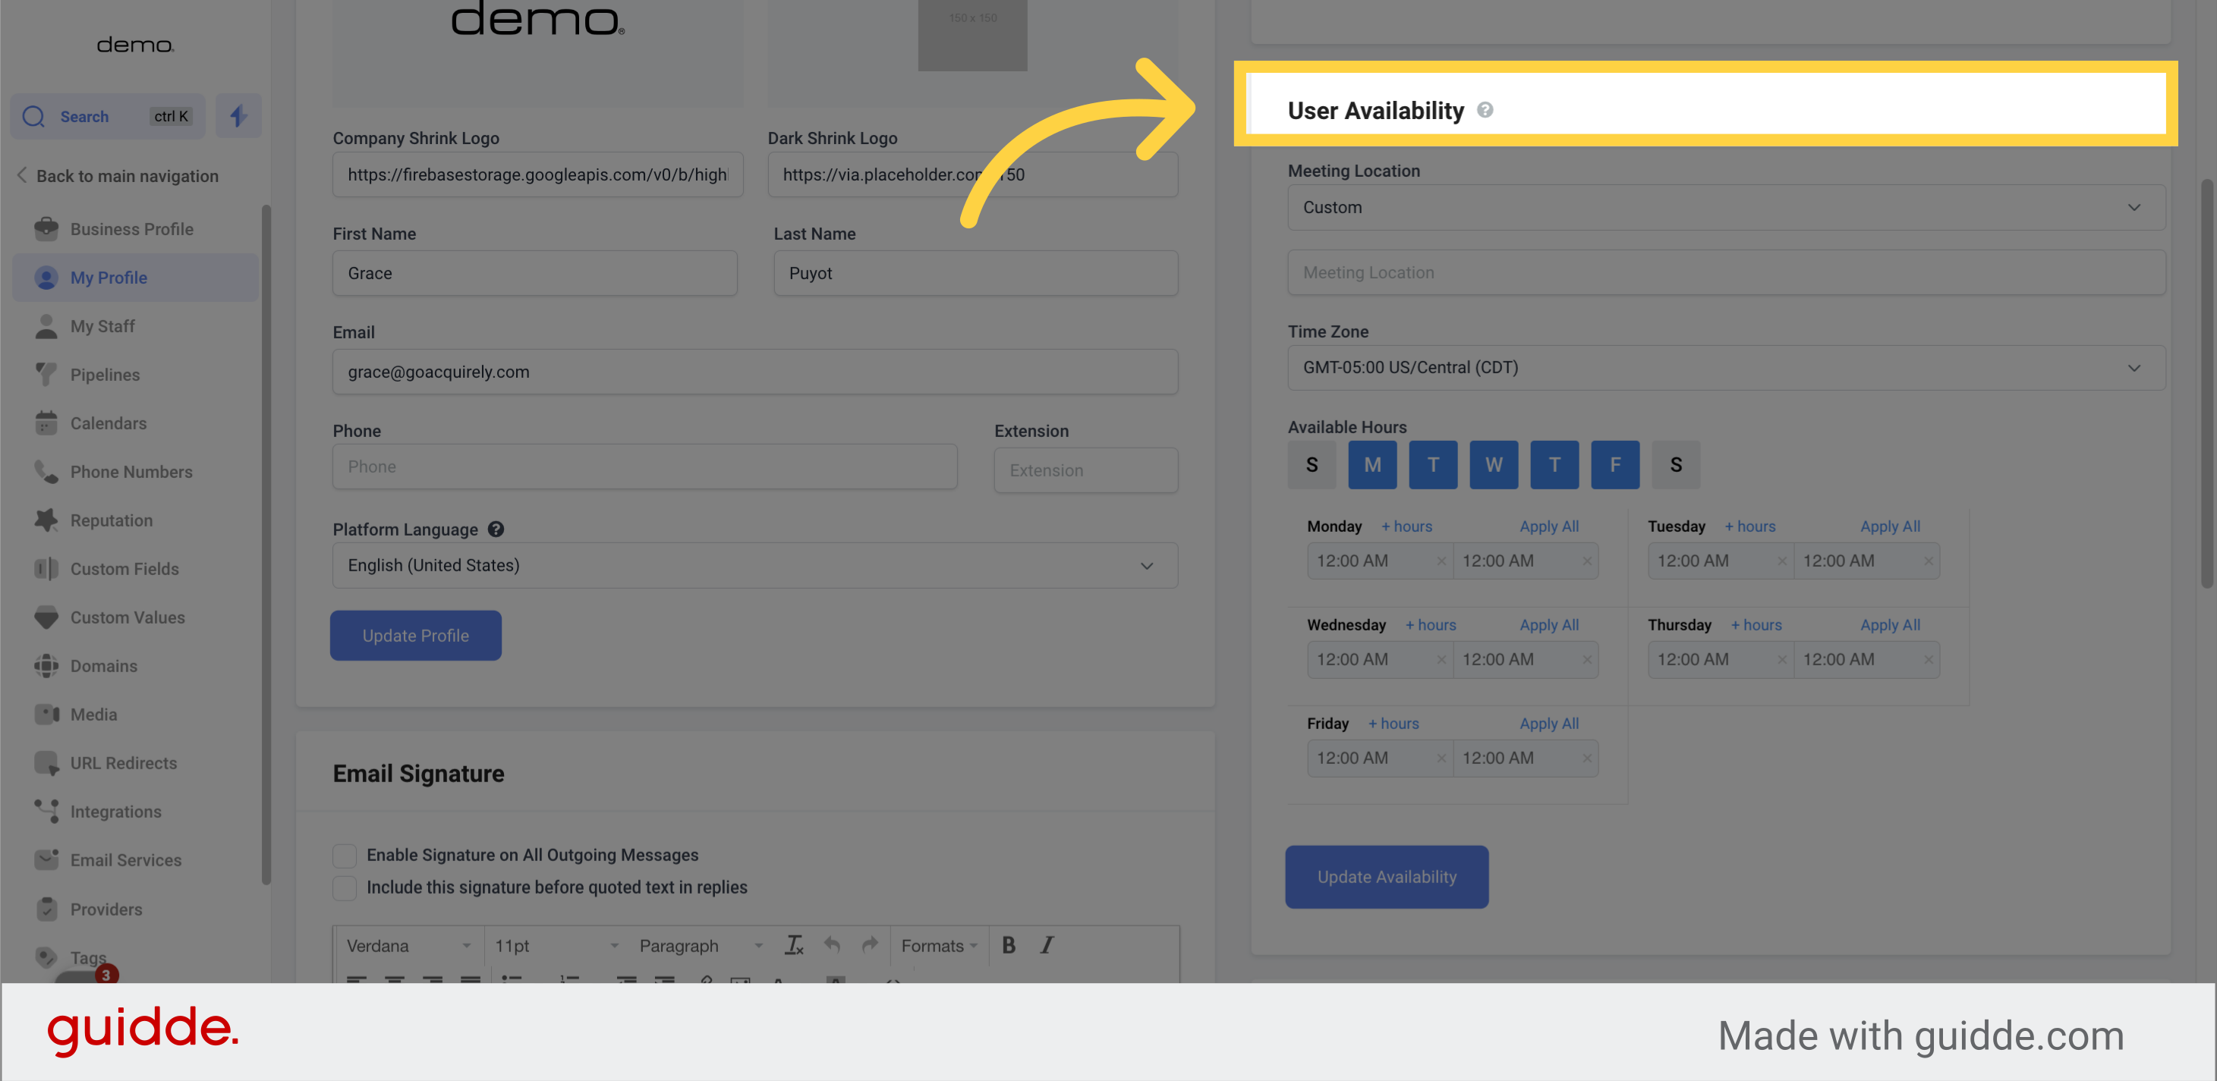The width and height of the screenshot is (2217, 1081).
Task: Check 'Include this signature before quoted text'
Action: (x=345, y=888)
